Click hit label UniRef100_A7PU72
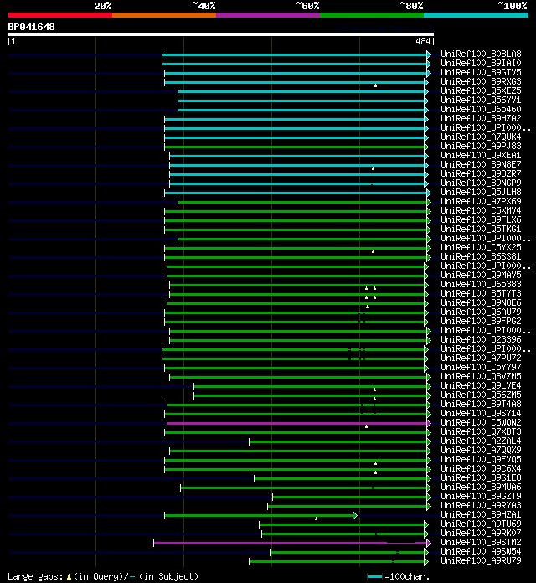Screen dimensions: 536x583 [x=481, y=358]
